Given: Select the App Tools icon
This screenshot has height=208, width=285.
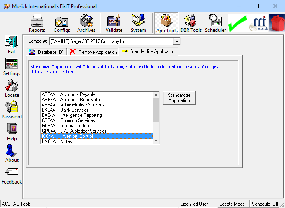Looking at the screenshot, I should (167, 23).
